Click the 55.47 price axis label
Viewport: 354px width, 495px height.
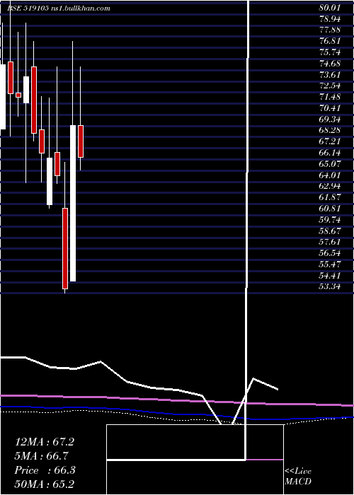[x=330, y=264]
